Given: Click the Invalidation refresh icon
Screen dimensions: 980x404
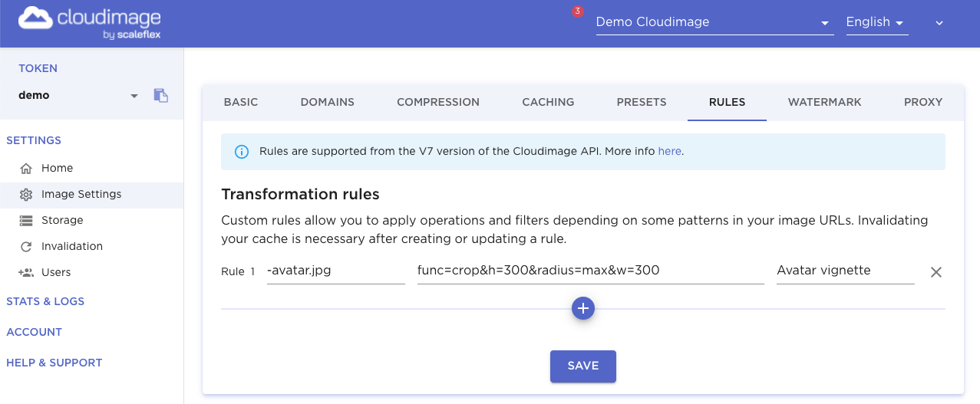Looking at the screenshot, I should (x=26, y=246).
